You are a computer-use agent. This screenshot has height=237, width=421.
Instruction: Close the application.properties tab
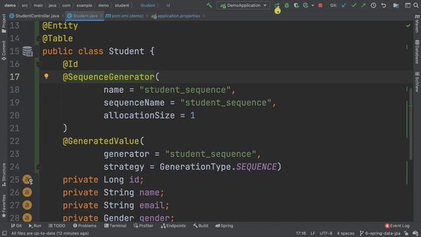(204, 16)
